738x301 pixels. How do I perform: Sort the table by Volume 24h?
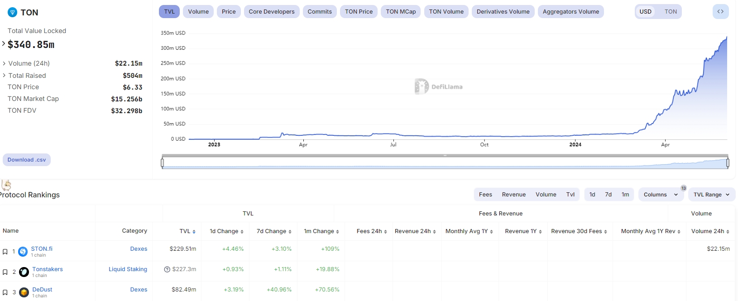click(x=710, y=231)
